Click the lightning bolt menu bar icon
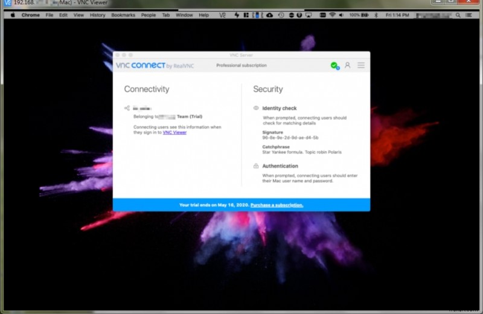 point(237,14)
